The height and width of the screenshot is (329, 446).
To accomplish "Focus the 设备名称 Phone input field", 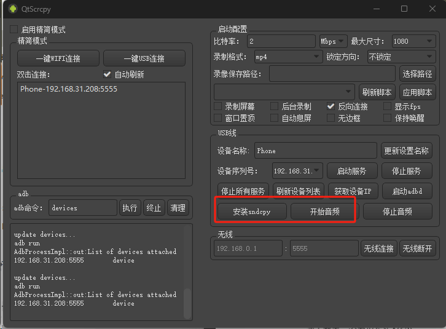I will [316, 151].
